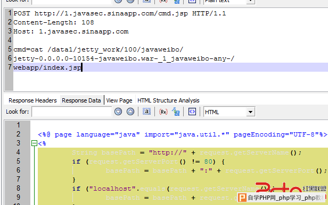328x205 pixels.
Task: Click the cmd=cat /data1/jetty_work line
Action: 99,49
